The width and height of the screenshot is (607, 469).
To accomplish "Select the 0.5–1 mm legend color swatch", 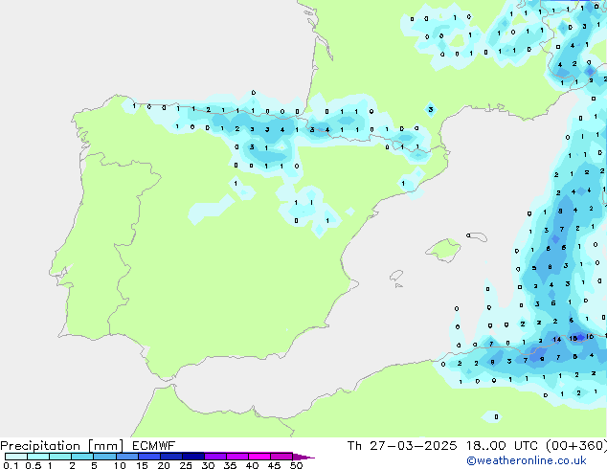I will tap(38, 457).
